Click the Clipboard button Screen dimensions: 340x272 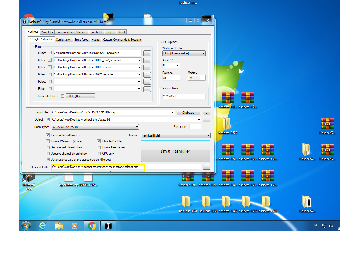click(x=188, y=113)
